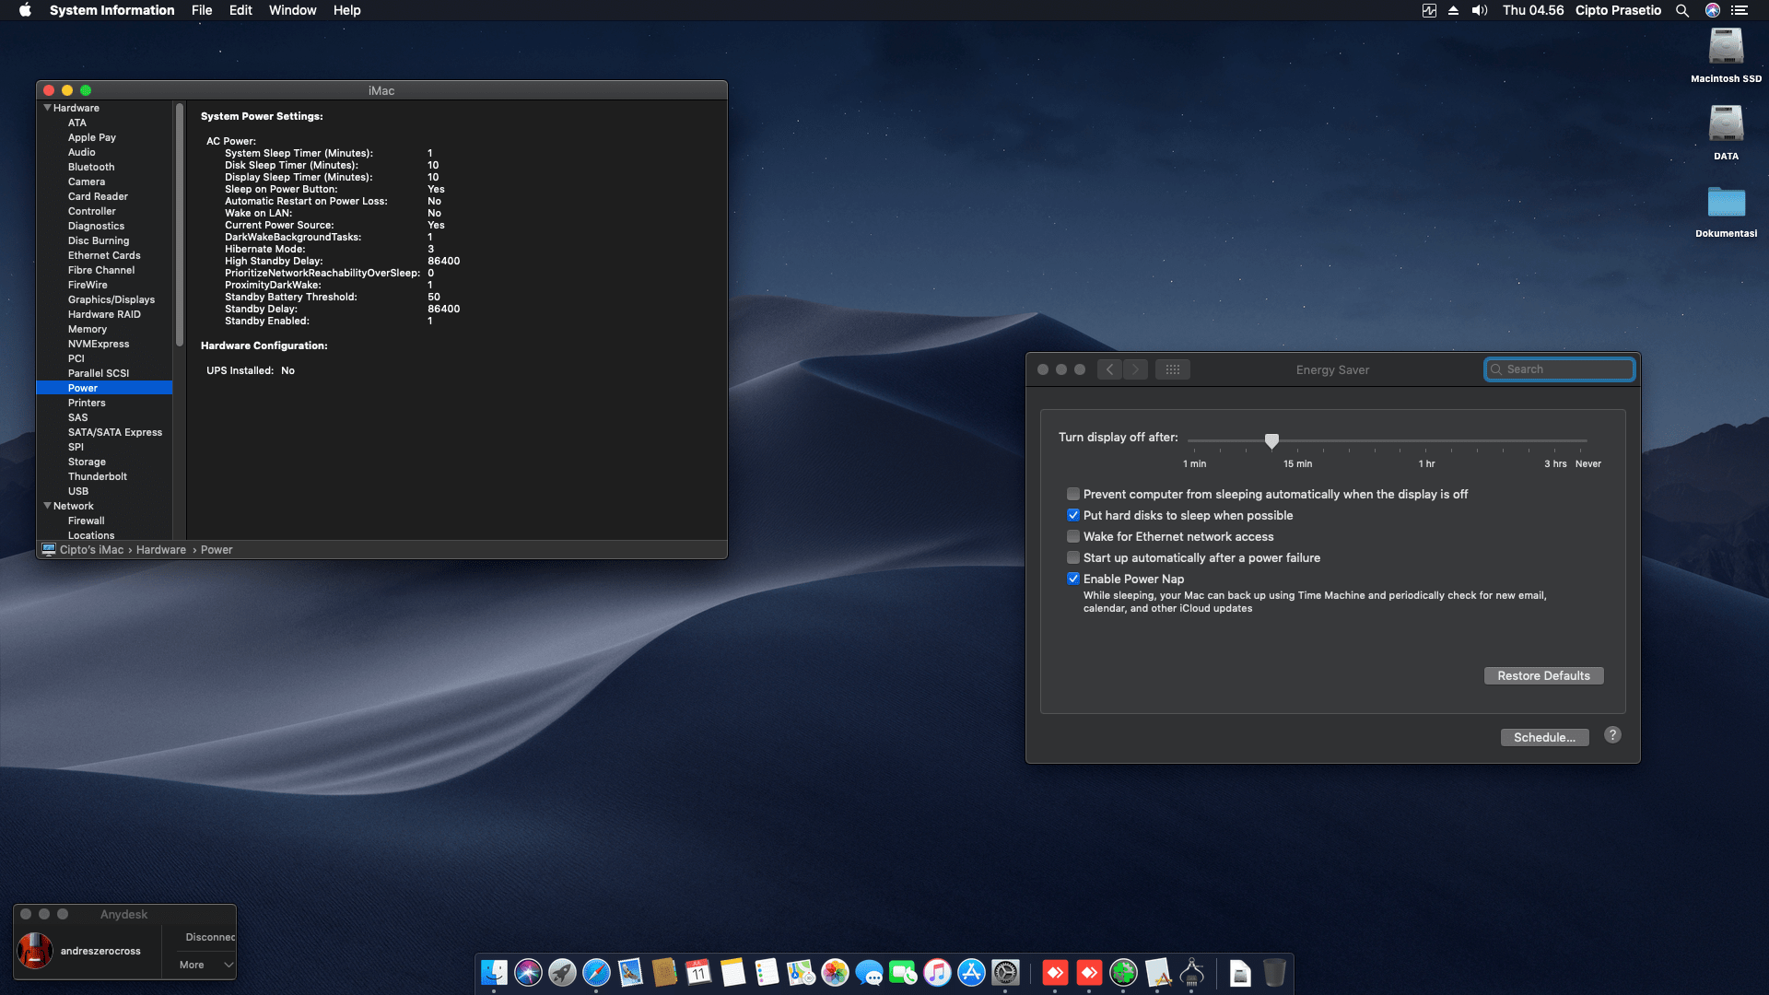Image resolution: width=1769 pixels, height=995 pixels.
Task: Click the Schedule... button
Action: tap(1544, 737)
